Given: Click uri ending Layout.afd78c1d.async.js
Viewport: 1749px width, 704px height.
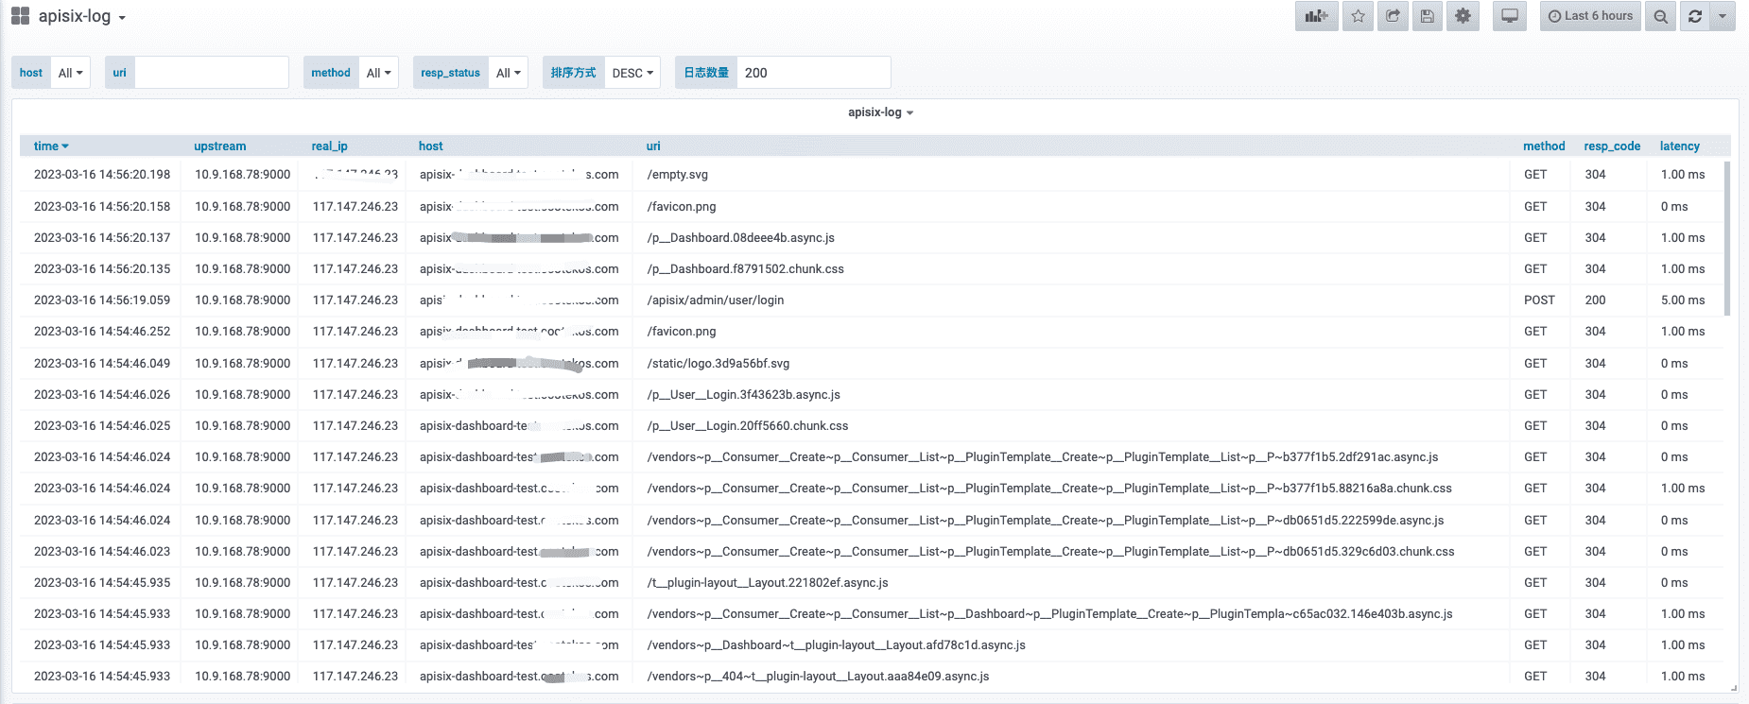Looking at the screenshot, I should tap(1072, 645).
